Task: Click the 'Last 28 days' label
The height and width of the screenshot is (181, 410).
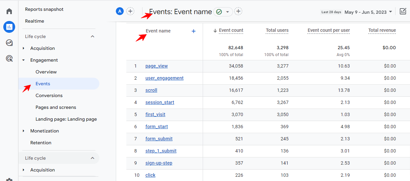Action: (331, 12)
